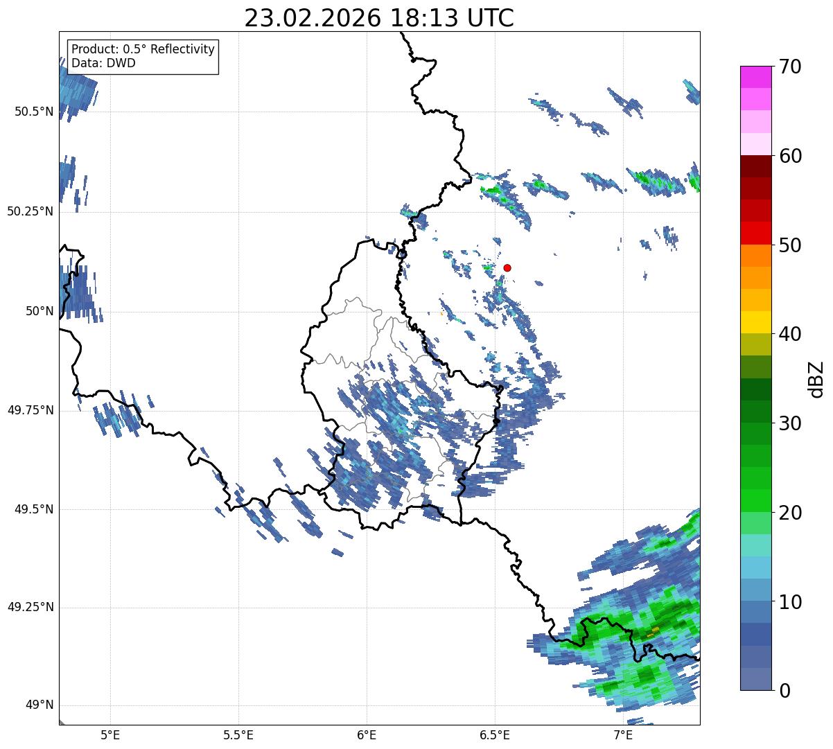Click the bright green colorbar segment above 20
The height and width of the screenshot is (749, 833).
pyautogui.click(x=756, y=500)
